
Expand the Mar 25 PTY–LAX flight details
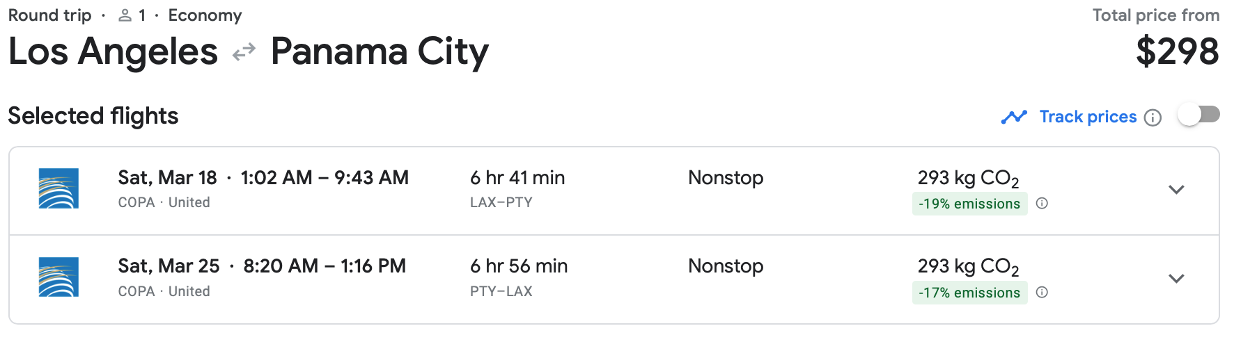click(1176, 279)
